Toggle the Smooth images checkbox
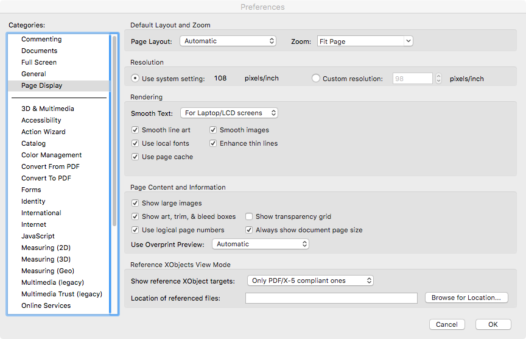The height and width of the screenshot is (339, 526). click(x=213, y=130)
